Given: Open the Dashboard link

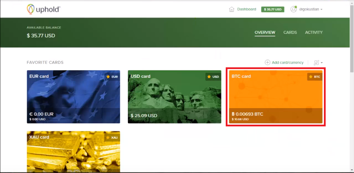Looking at the screenshot, I should pos(246,9).
